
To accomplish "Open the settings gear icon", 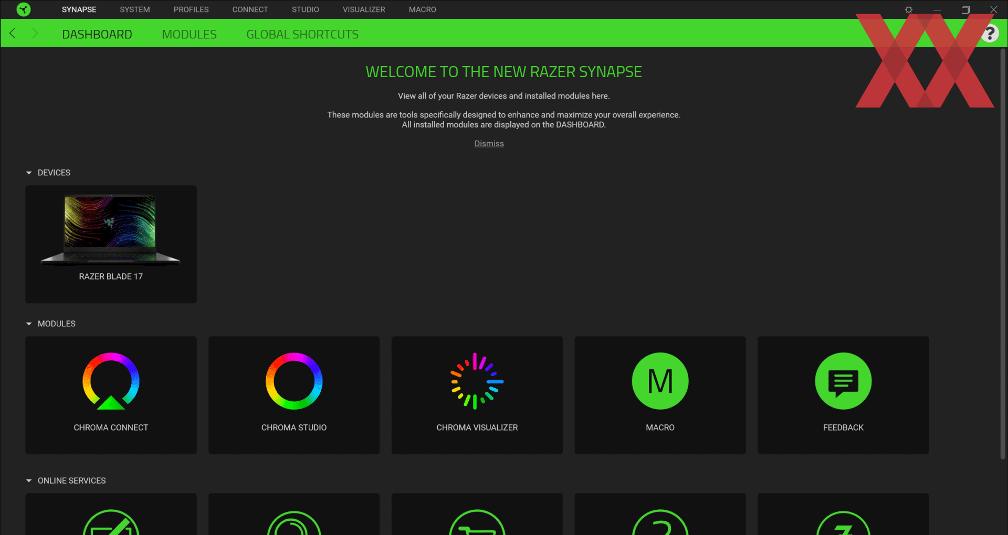I will tap(909, 9).
